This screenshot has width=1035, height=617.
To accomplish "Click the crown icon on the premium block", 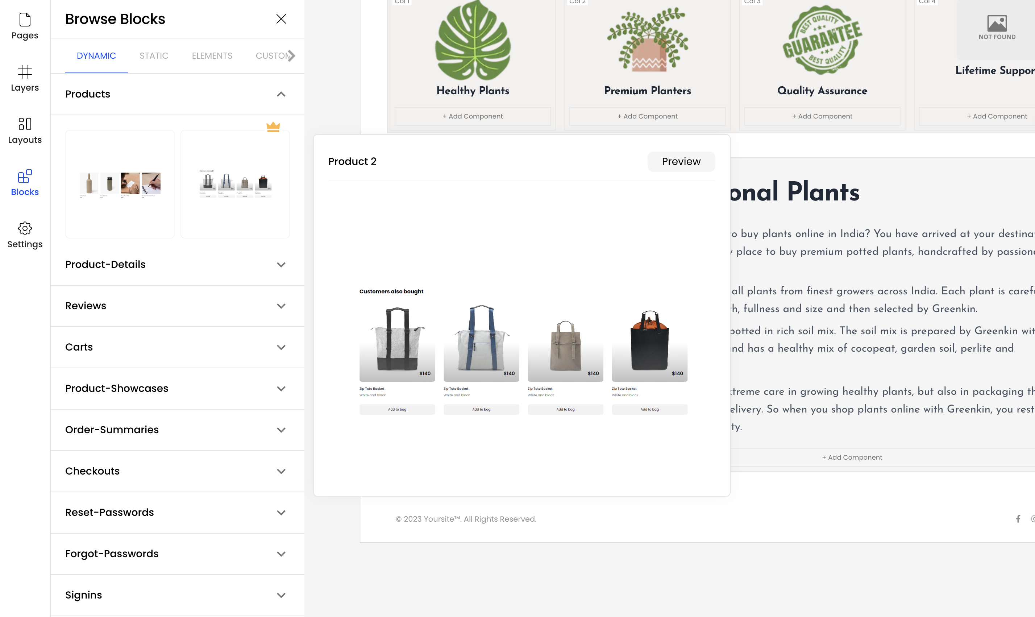I will (x=273, y=127).
